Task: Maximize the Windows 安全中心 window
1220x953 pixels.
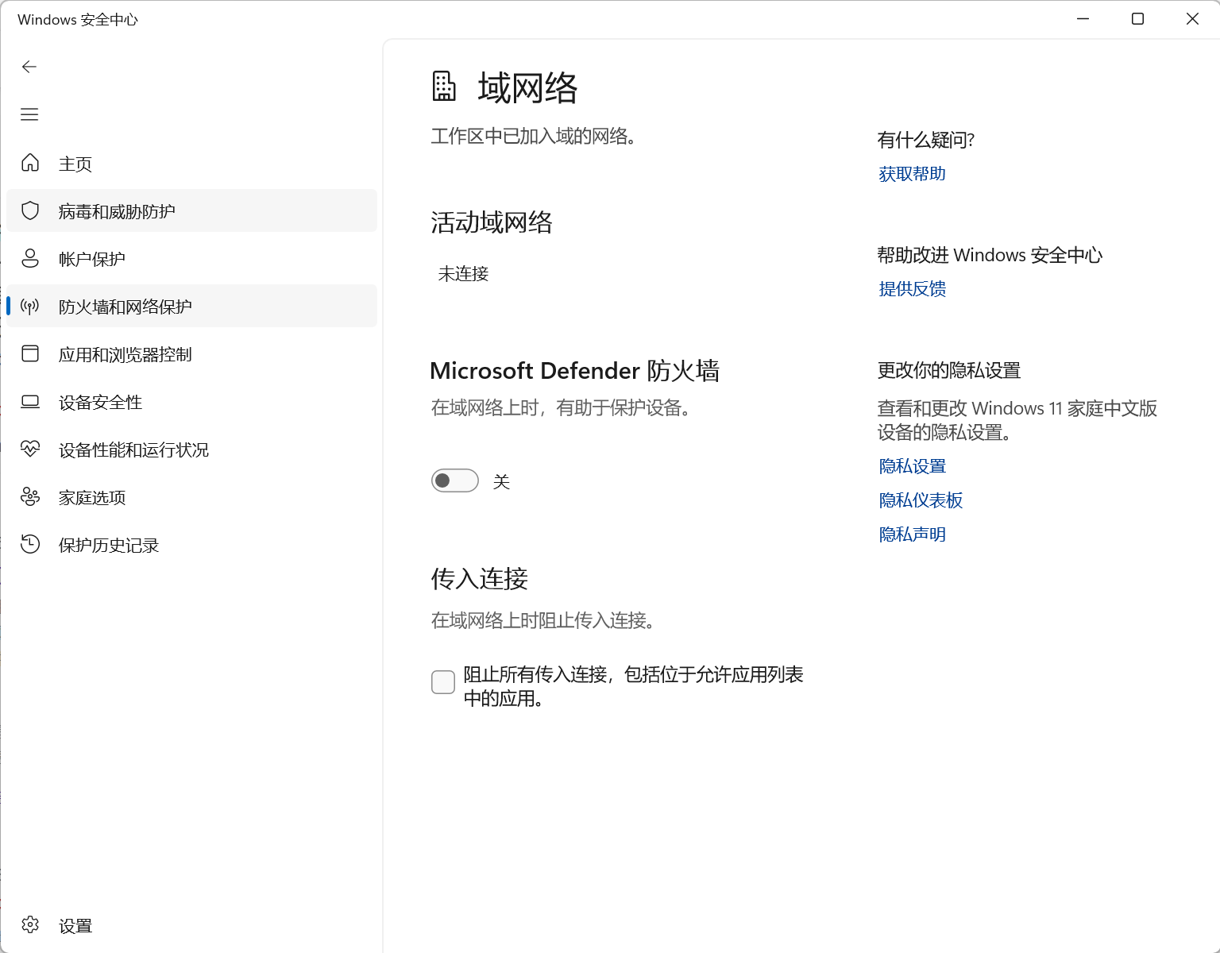Action: click(1137, 19)
